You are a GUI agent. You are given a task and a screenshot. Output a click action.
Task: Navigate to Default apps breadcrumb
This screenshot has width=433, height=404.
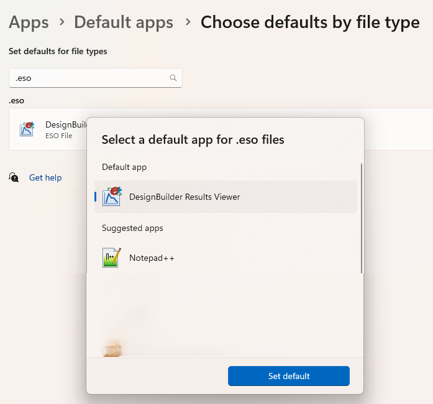(124, 23)
